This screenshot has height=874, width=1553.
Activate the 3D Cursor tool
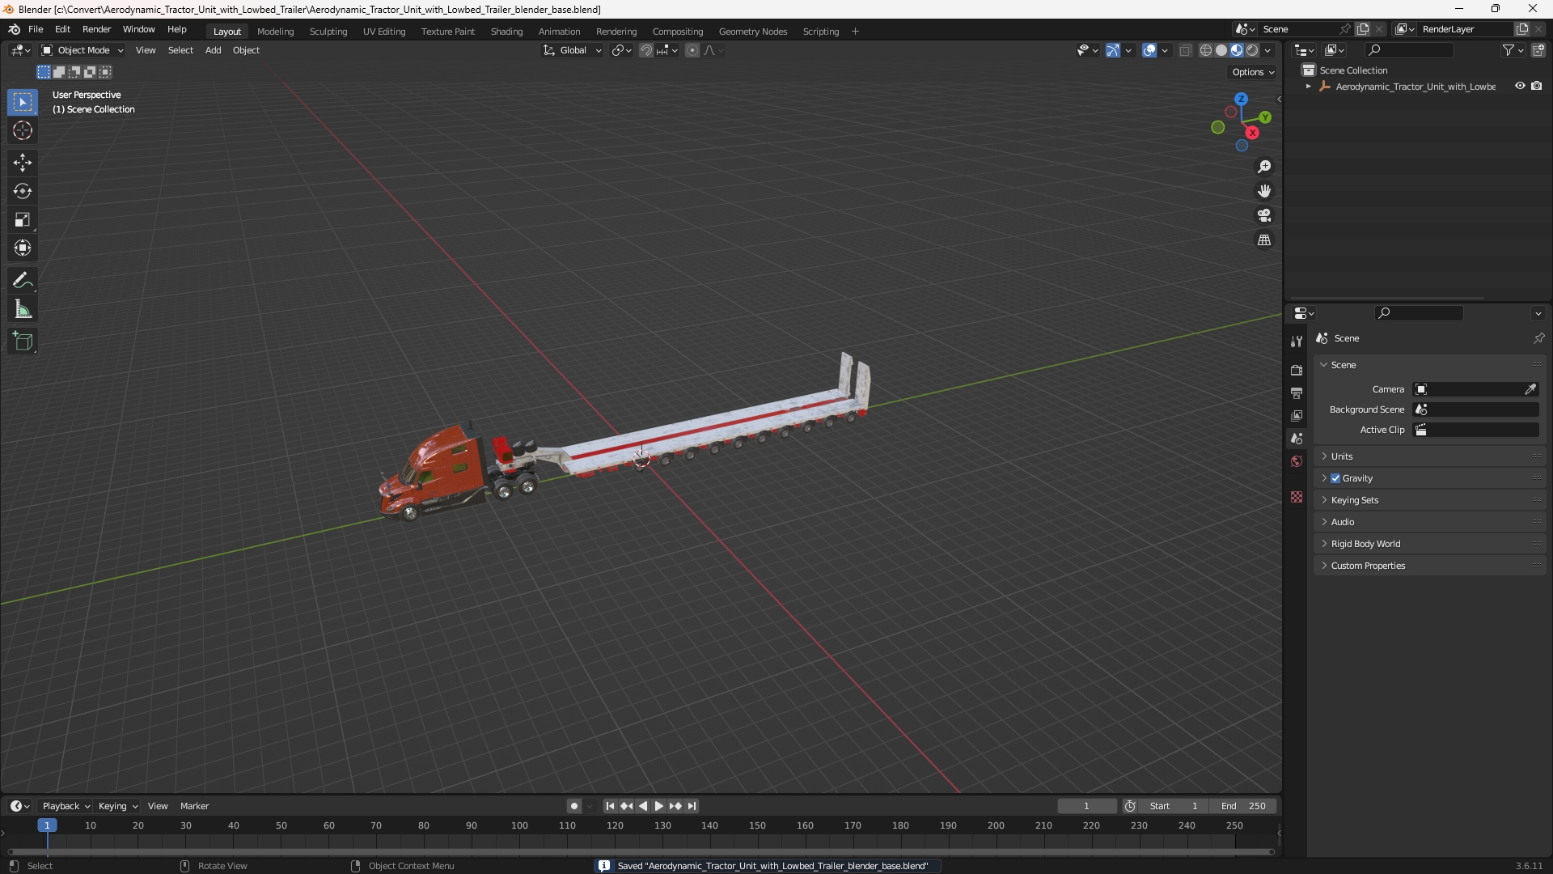[23, 130]
